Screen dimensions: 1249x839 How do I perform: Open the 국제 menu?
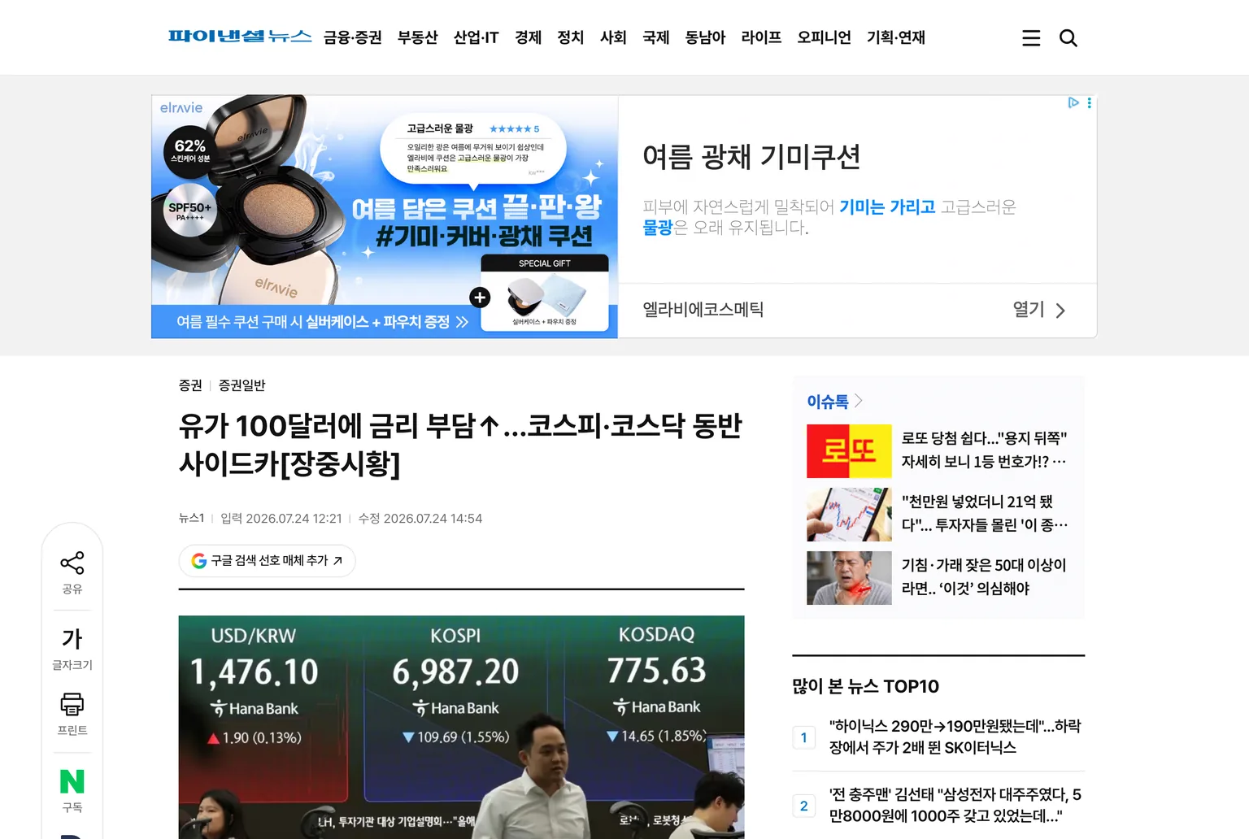click(x=656, y=37)
